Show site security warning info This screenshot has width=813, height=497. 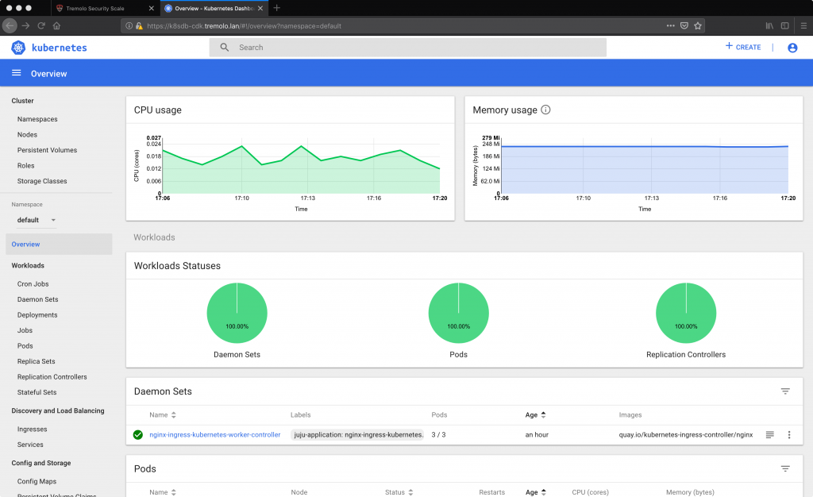point(139,26)
